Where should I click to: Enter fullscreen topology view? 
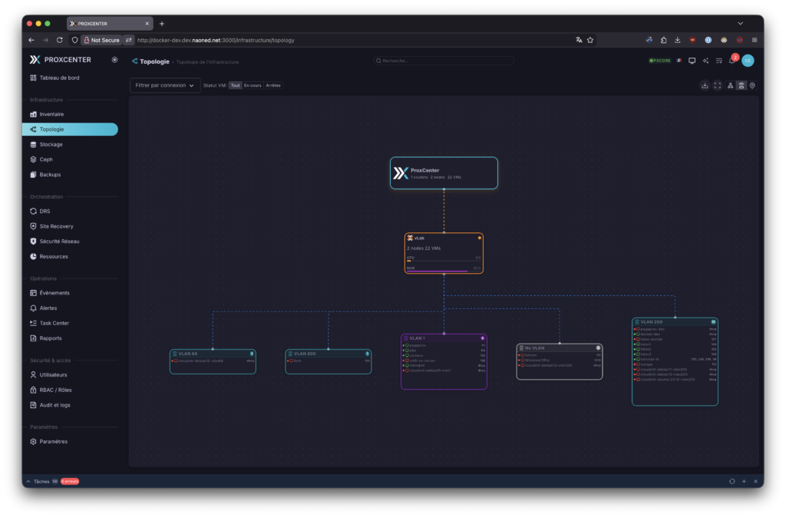(717, 86)
